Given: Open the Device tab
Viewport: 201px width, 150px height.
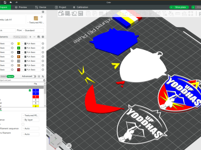Looking at the screenshot, I should [41, 7].
